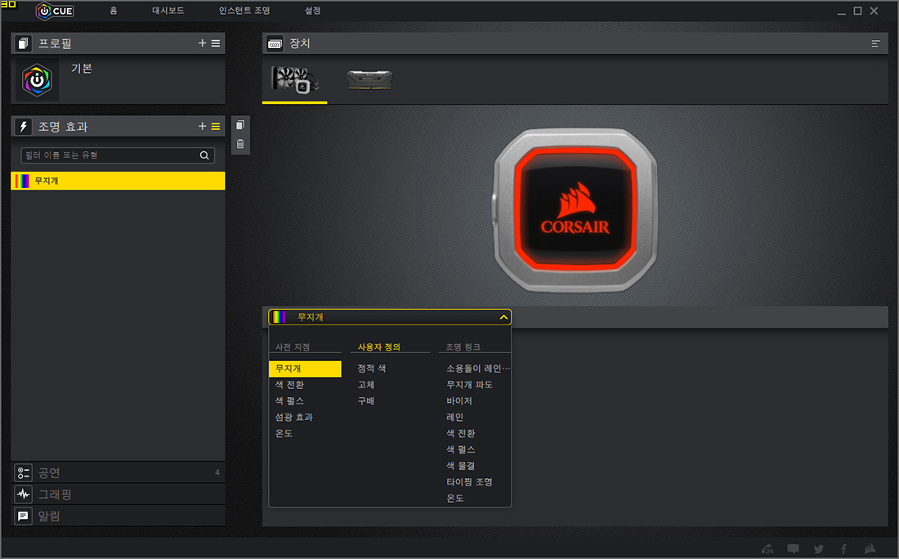Viewport: 899px width, 559px height.
Task: Select the 기본 profile icon
Action: pos(37,80)
